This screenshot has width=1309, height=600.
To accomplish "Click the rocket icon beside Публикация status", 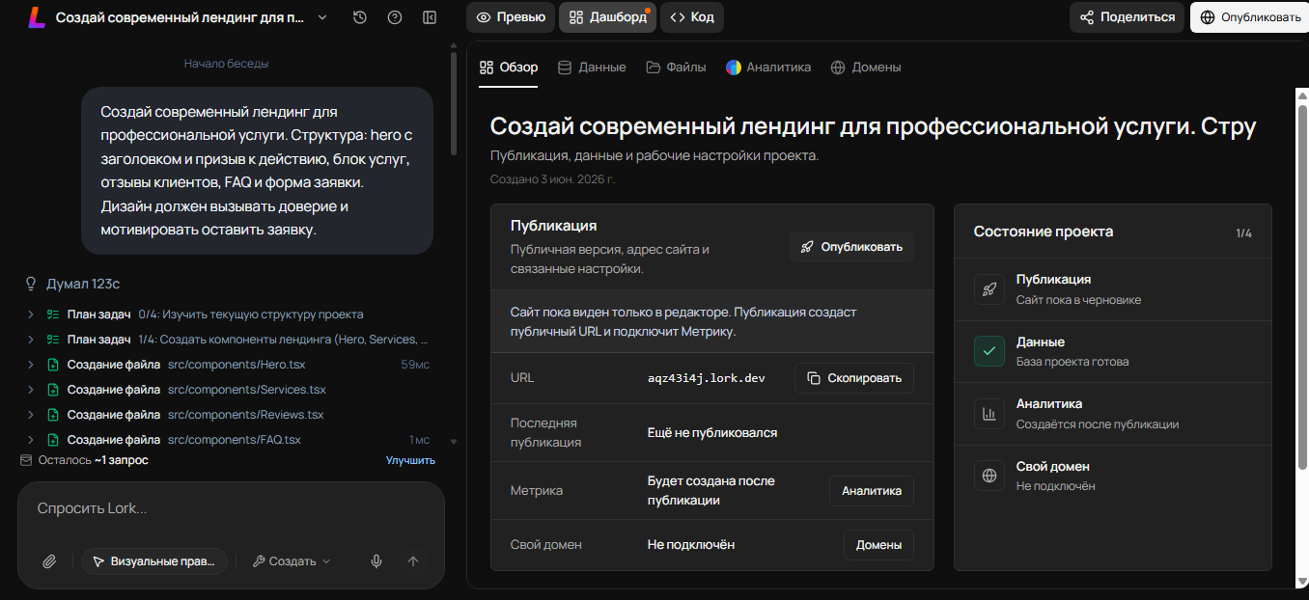I will [989, 289].
